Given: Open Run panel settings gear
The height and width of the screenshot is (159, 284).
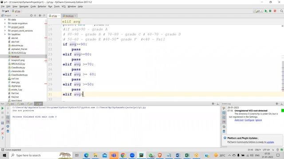Looking at the screenshot, I should (213, 104).
